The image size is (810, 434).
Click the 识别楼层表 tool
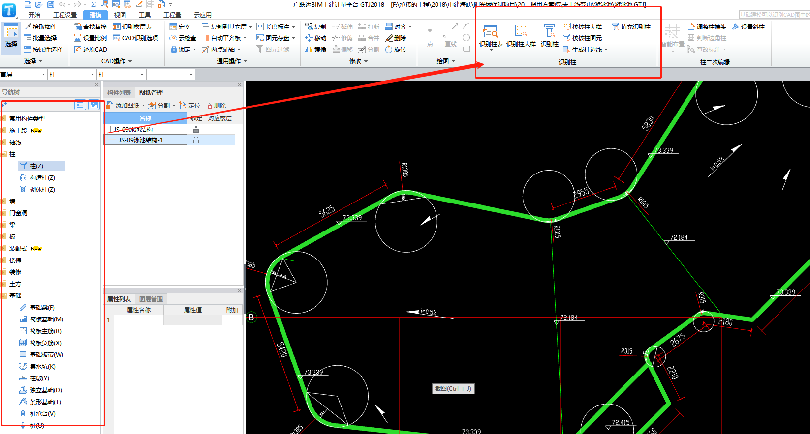(x=132, y=27)
